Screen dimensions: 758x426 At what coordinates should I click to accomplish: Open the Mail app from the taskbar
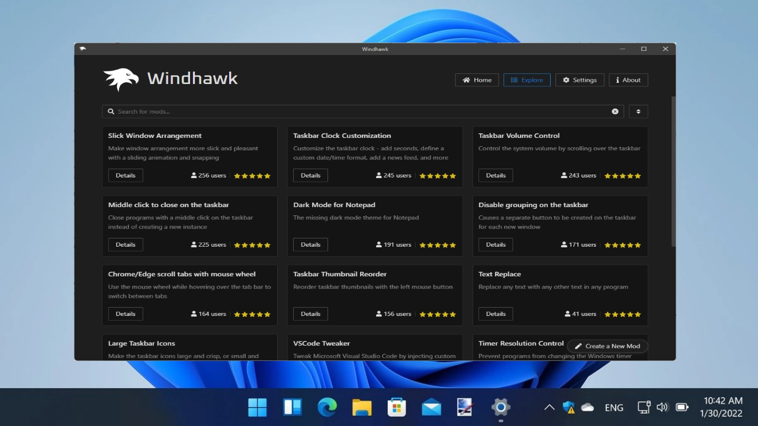coord(431,407)
